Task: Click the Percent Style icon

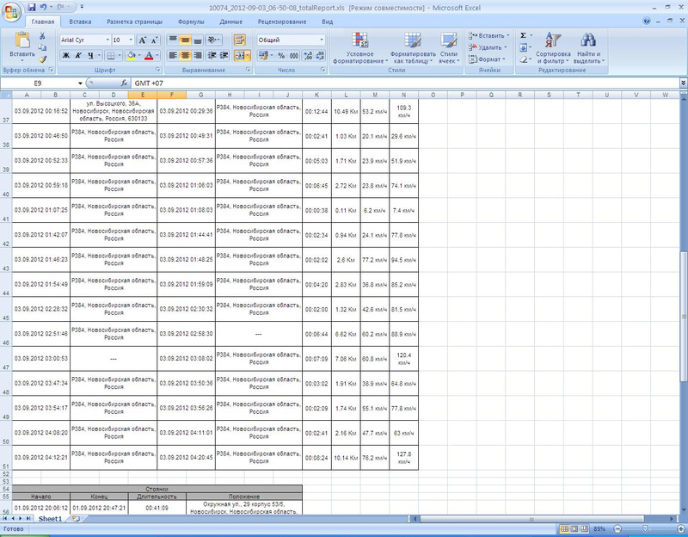Action: [280, 55]
